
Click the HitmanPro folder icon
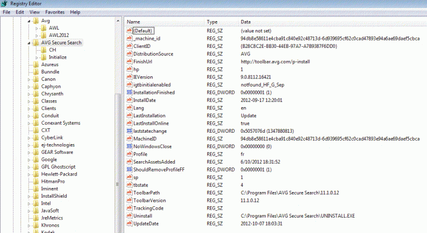pos(36,181)
